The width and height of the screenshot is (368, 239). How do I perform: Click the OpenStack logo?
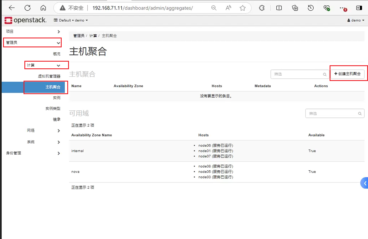click(x=26, y=20)
